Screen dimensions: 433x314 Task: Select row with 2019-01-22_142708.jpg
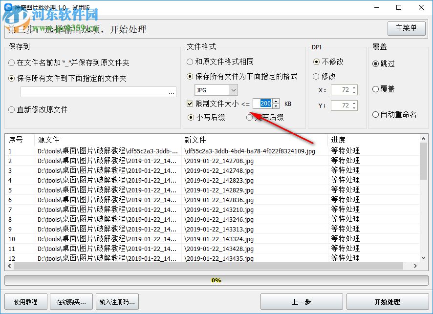[213, 161]
